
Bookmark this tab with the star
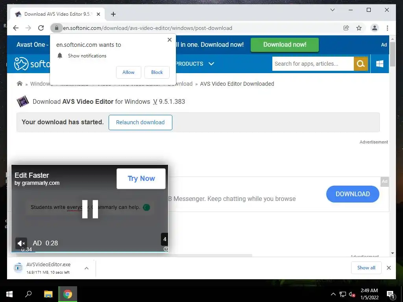[359, 28]
